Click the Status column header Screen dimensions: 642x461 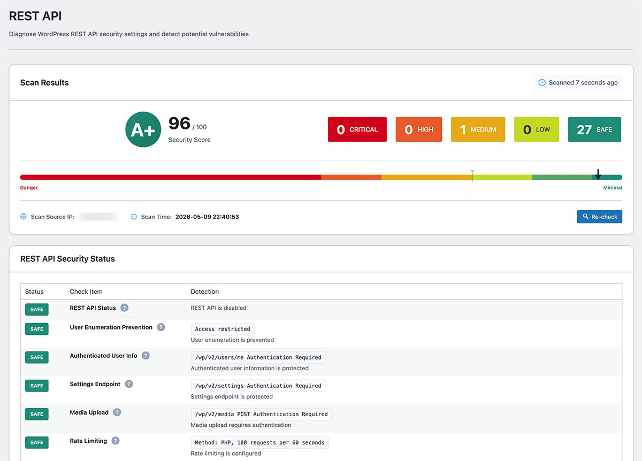[x=34, y=292]
